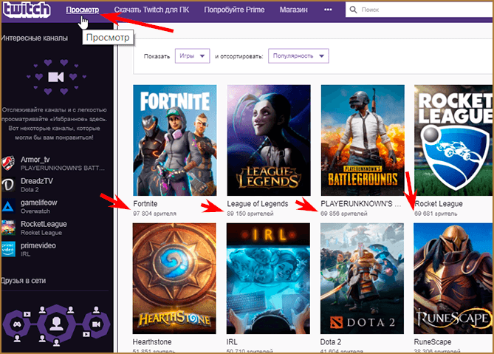Image resolution: width=494 pixels, height=354 pixels.
Task: Click the Интересные каналы heading
Action: [34, 38]
